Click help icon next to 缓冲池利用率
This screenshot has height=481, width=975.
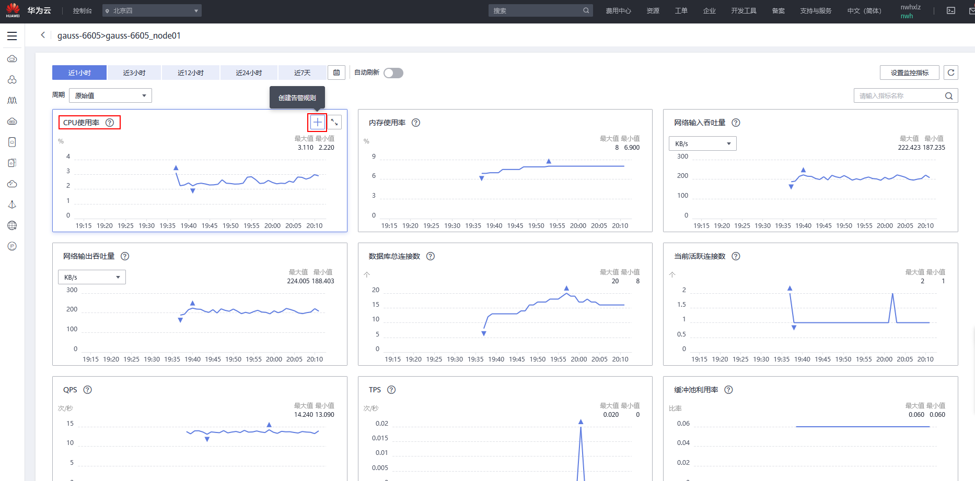coord(728,390)
